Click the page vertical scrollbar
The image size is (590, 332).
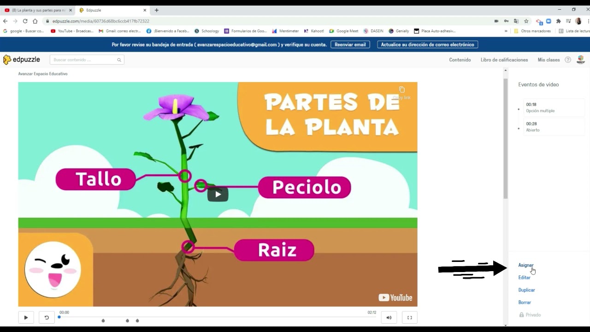(x=505, y=138)
